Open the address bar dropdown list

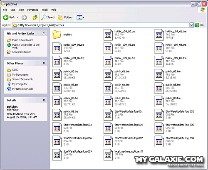[191, 25]
